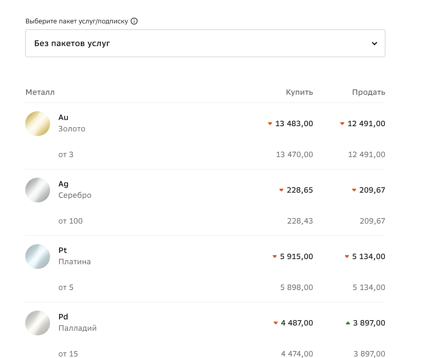Click the platinum Pt metal icon
Screen dimensions: 439x358
(38, 256)
